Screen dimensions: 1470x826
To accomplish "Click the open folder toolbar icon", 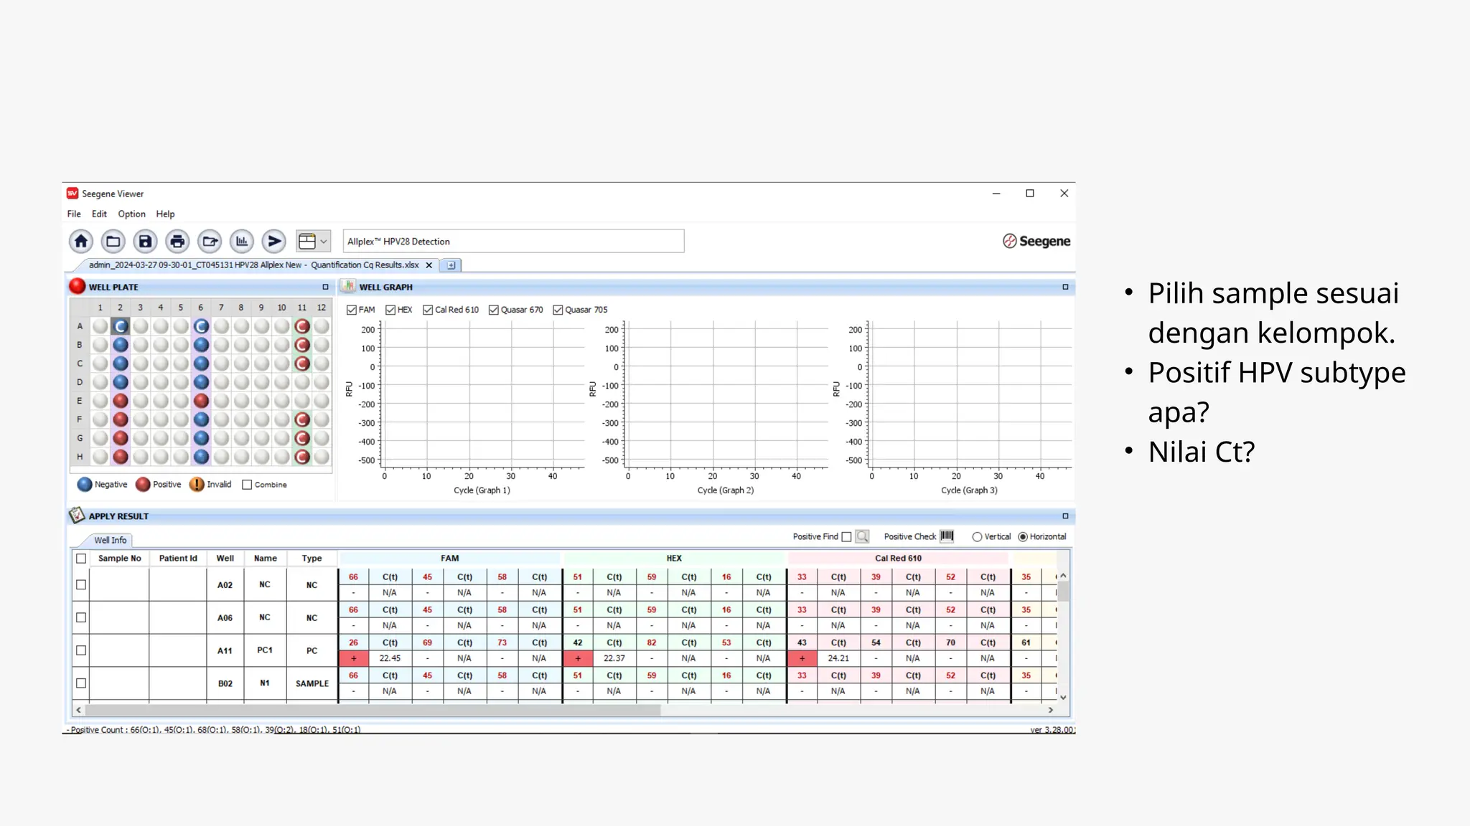I will (113, 242).
